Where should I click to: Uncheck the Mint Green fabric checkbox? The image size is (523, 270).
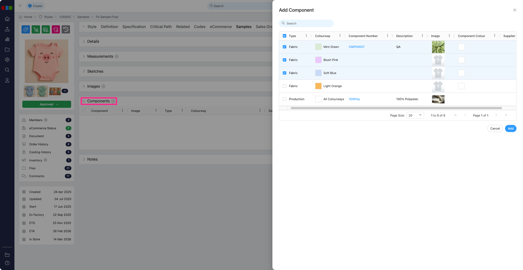click(284, 47)
